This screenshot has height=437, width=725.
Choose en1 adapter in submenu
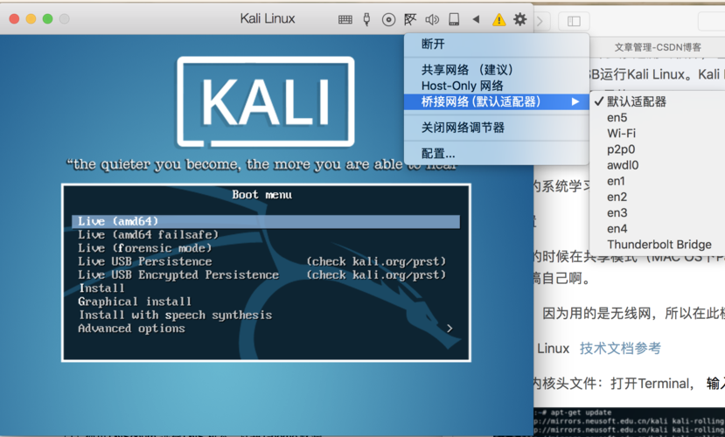[x=658, y=181]
